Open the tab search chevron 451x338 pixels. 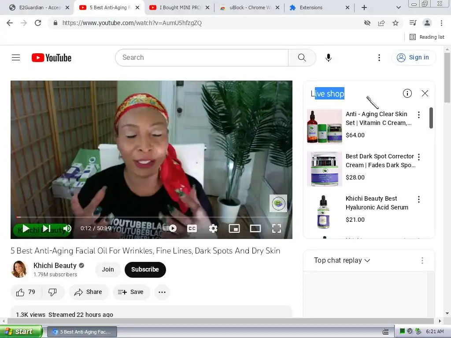pos(398,7)
